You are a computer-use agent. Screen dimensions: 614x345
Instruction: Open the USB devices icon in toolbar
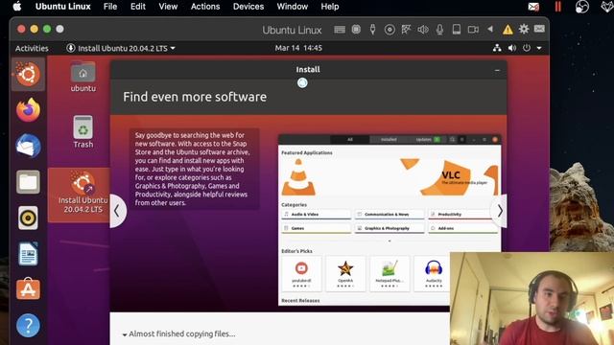tap(373, 30)
